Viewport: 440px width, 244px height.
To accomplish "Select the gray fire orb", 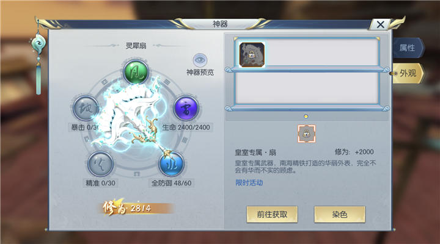I will [x=100, y=164].
